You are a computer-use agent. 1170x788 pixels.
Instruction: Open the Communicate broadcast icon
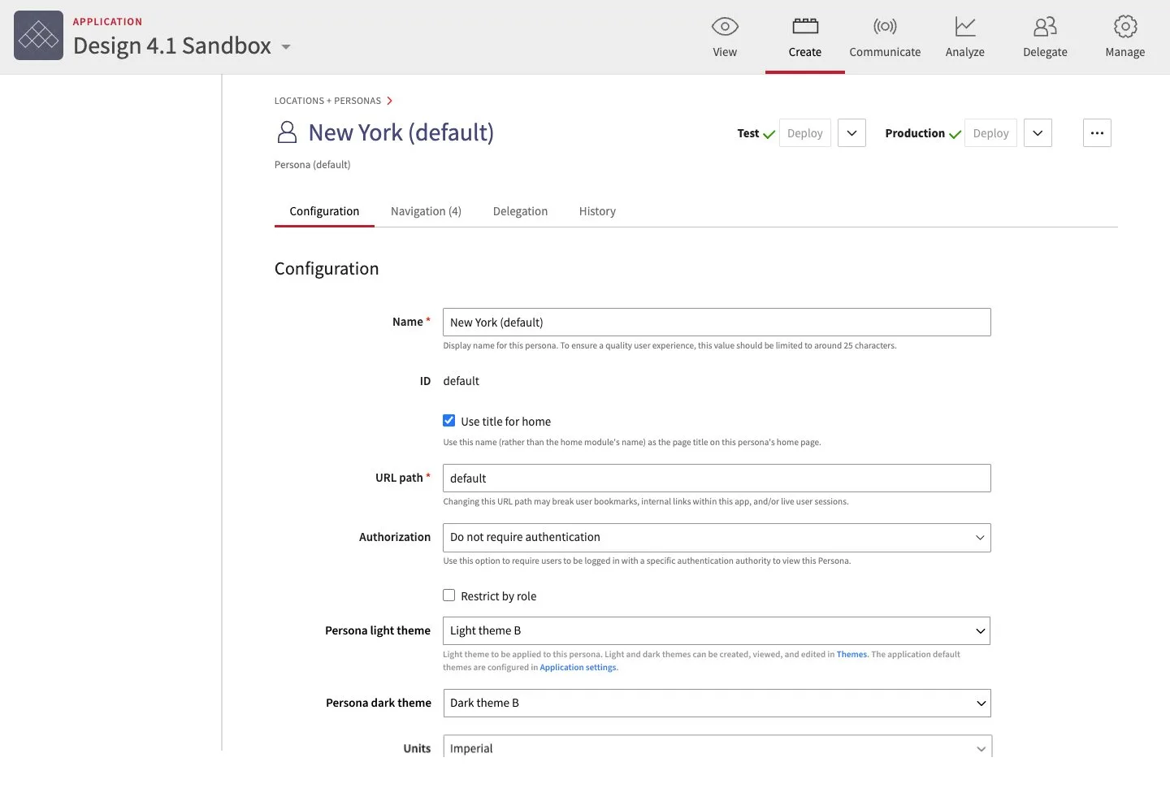click(885, 27)
